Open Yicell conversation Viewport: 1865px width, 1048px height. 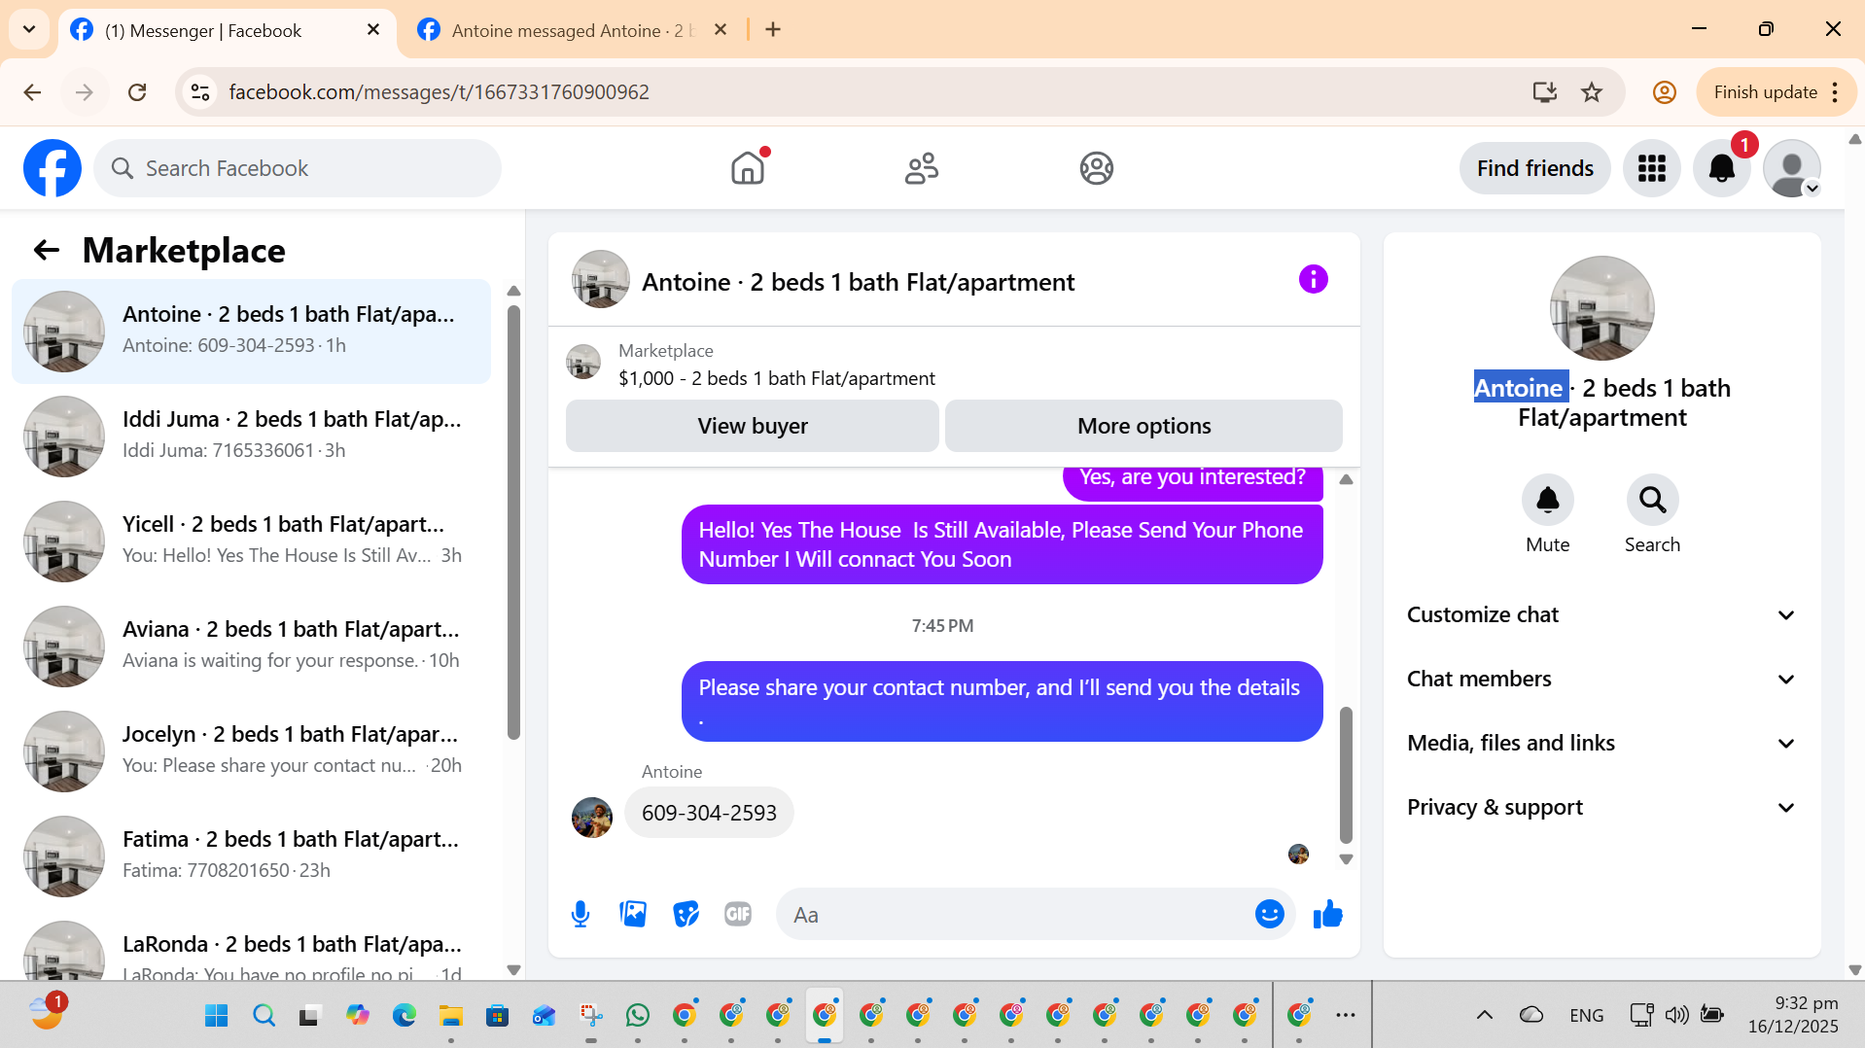(x=251, y=541)
